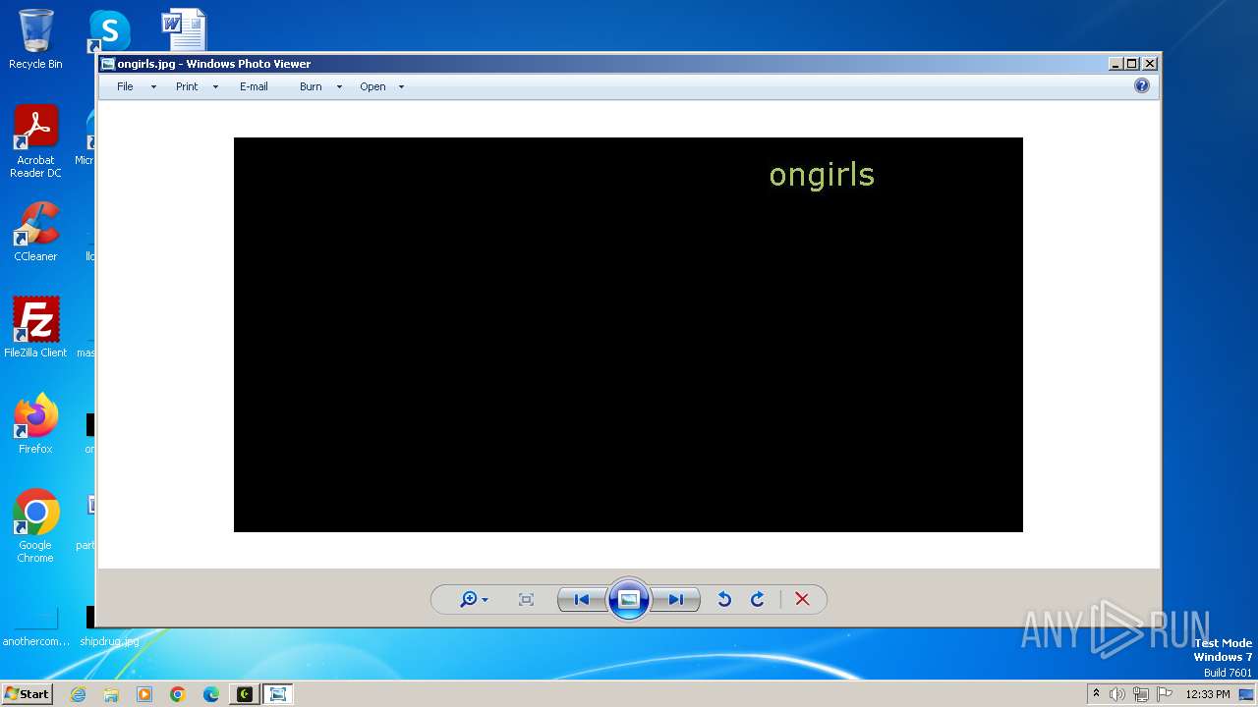Expand the Open dropdown arrow

(x=401, y=87)
